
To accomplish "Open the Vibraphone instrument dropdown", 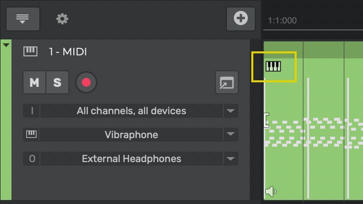I will click(131, 135).
